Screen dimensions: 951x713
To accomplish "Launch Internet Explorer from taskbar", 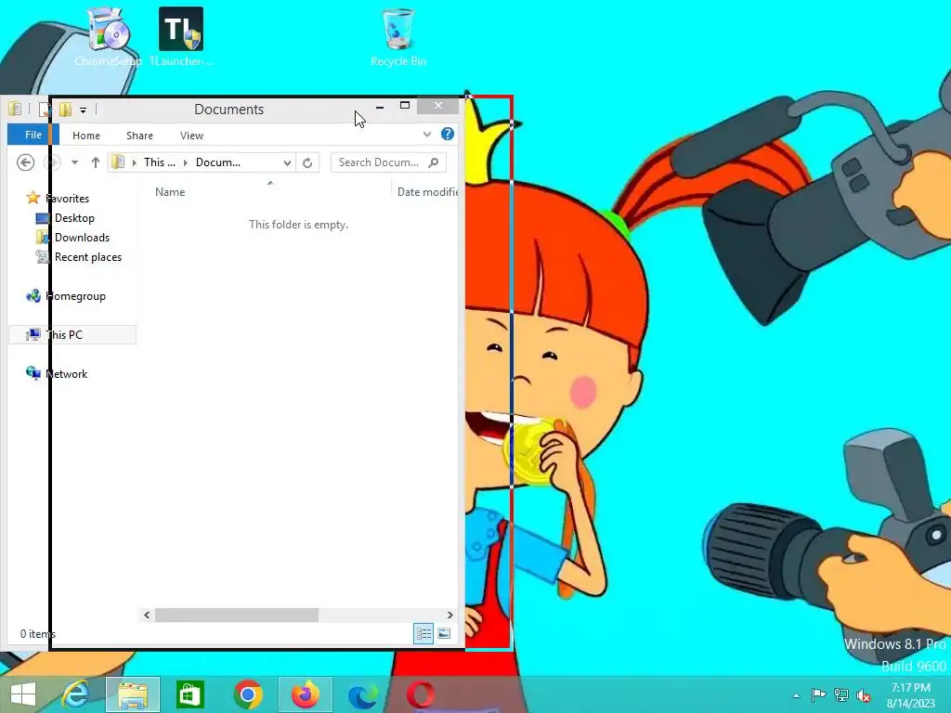I will coord(76,694).
